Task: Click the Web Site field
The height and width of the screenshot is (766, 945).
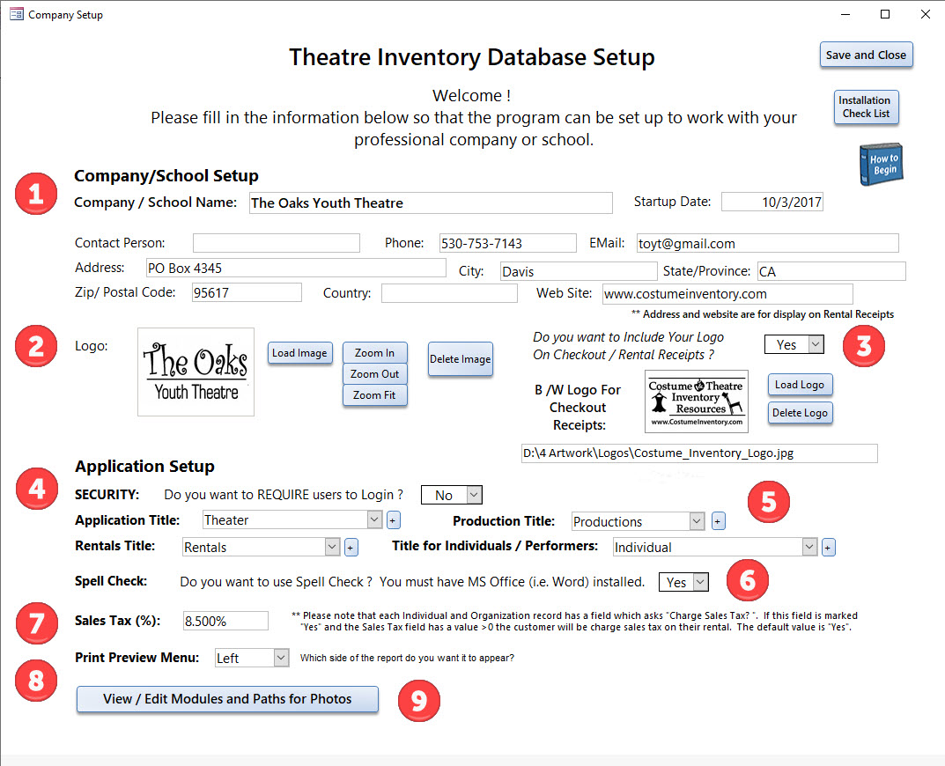Action: (x=727, y=293)
